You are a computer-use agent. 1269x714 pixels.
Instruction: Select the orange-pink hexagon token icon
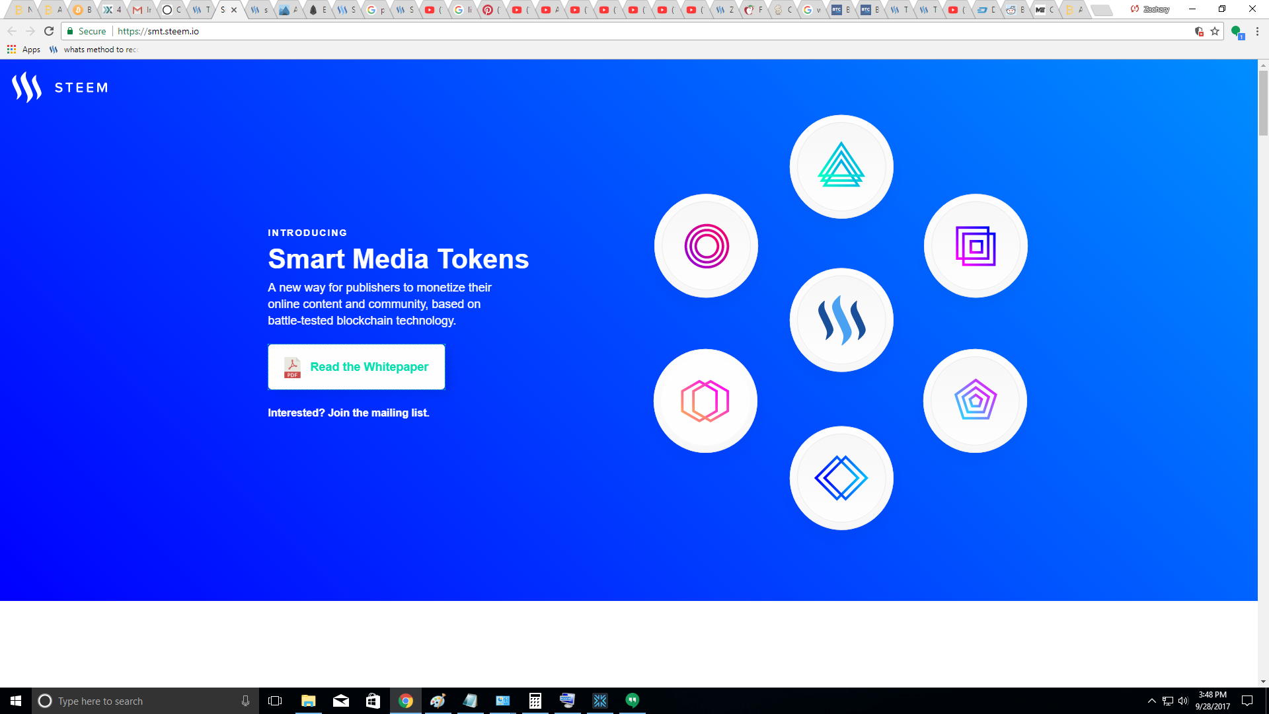pos(705,401)
